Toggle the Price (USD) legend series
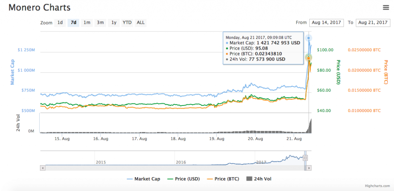The height and width of the screenshot is (191, 394). tap(184, 179)
